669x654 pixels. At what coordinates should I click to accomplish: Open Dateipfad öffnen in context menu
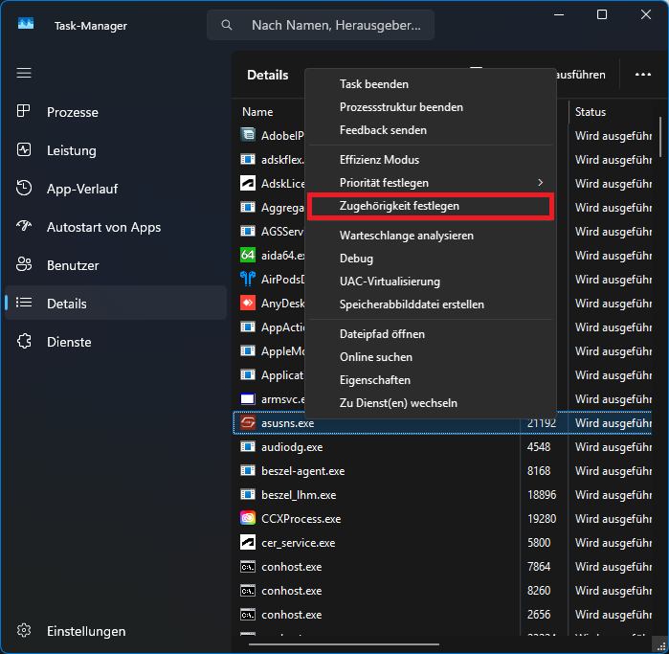[x=382, y=334]
